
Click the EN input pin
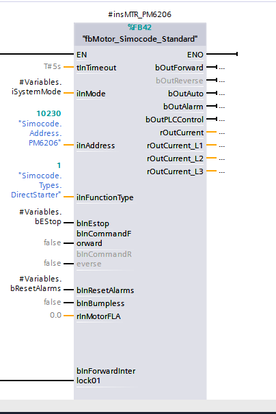point(81,55)
